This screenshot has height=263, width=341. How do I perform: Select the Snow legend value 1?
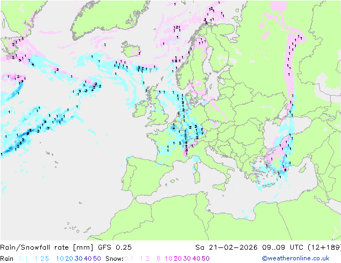141,259
